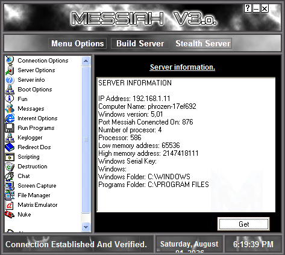Screen dimensions: 285x255
Task: Click the menu list scroll down arrow
Action: tap(86, 227)
